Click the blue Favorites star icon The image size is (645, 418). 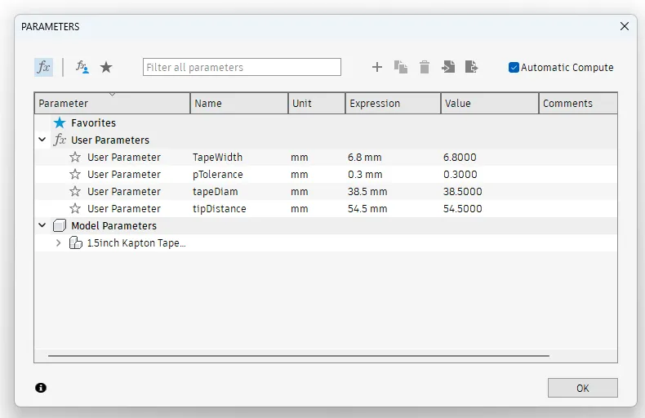[60, 122]
